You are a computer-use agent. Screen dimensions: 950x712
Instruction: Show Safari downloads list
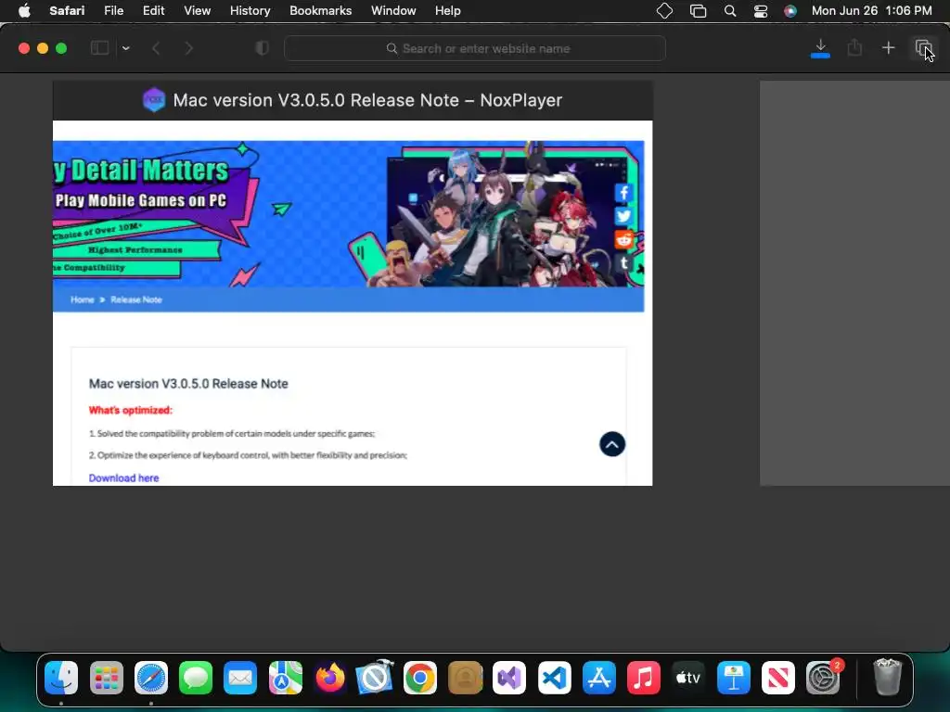[x=820, y=48]
